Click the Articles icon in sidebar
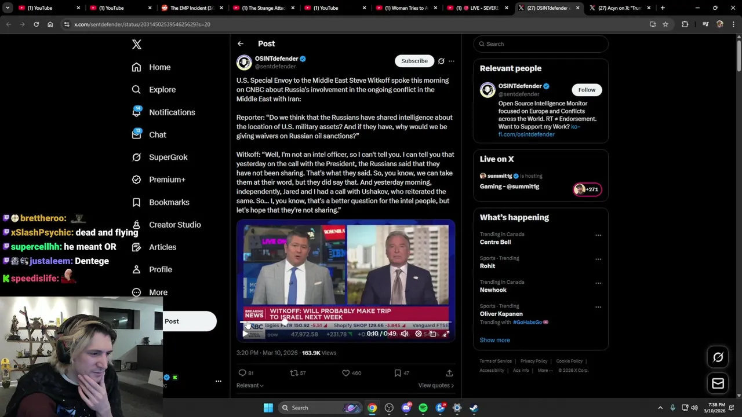Screen dimensions: 742x417 pyautogui.click(x=136, y=247)
